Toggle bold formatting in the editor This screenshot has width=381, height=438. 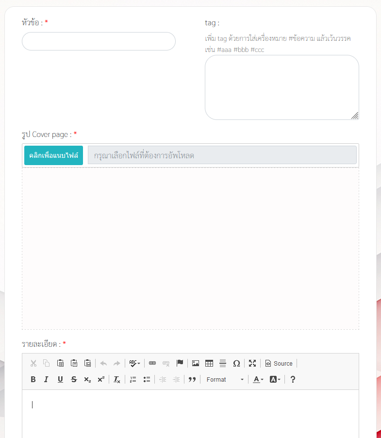(33, 379)
